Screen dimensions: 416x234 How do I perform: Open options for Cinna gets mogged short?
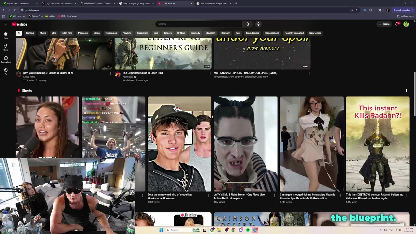coord(341,196)
